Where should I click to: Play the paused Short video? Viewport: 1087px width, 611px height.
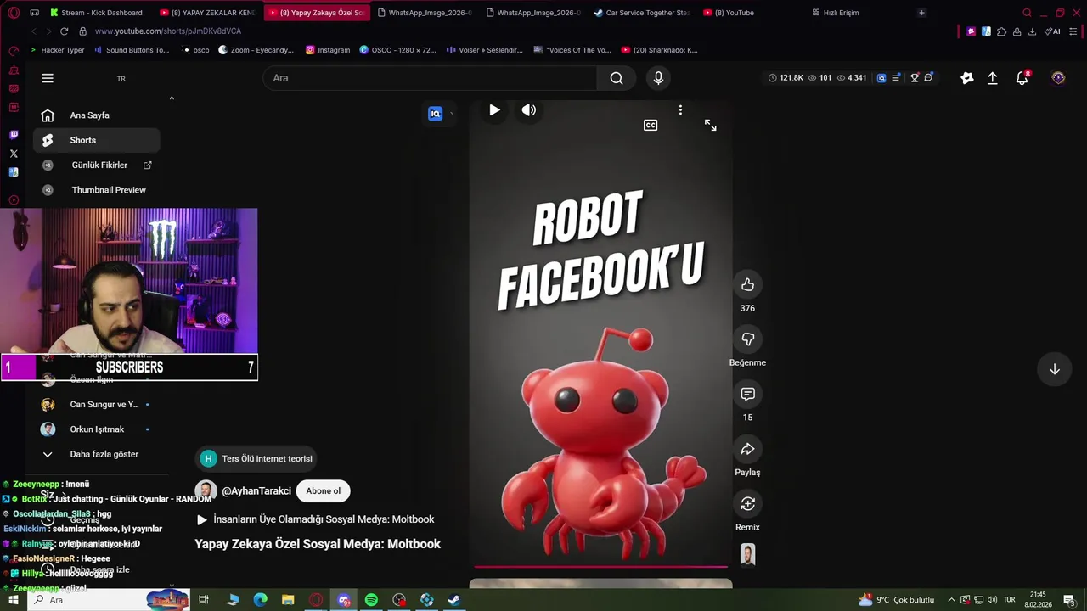[x=494, y=109]
